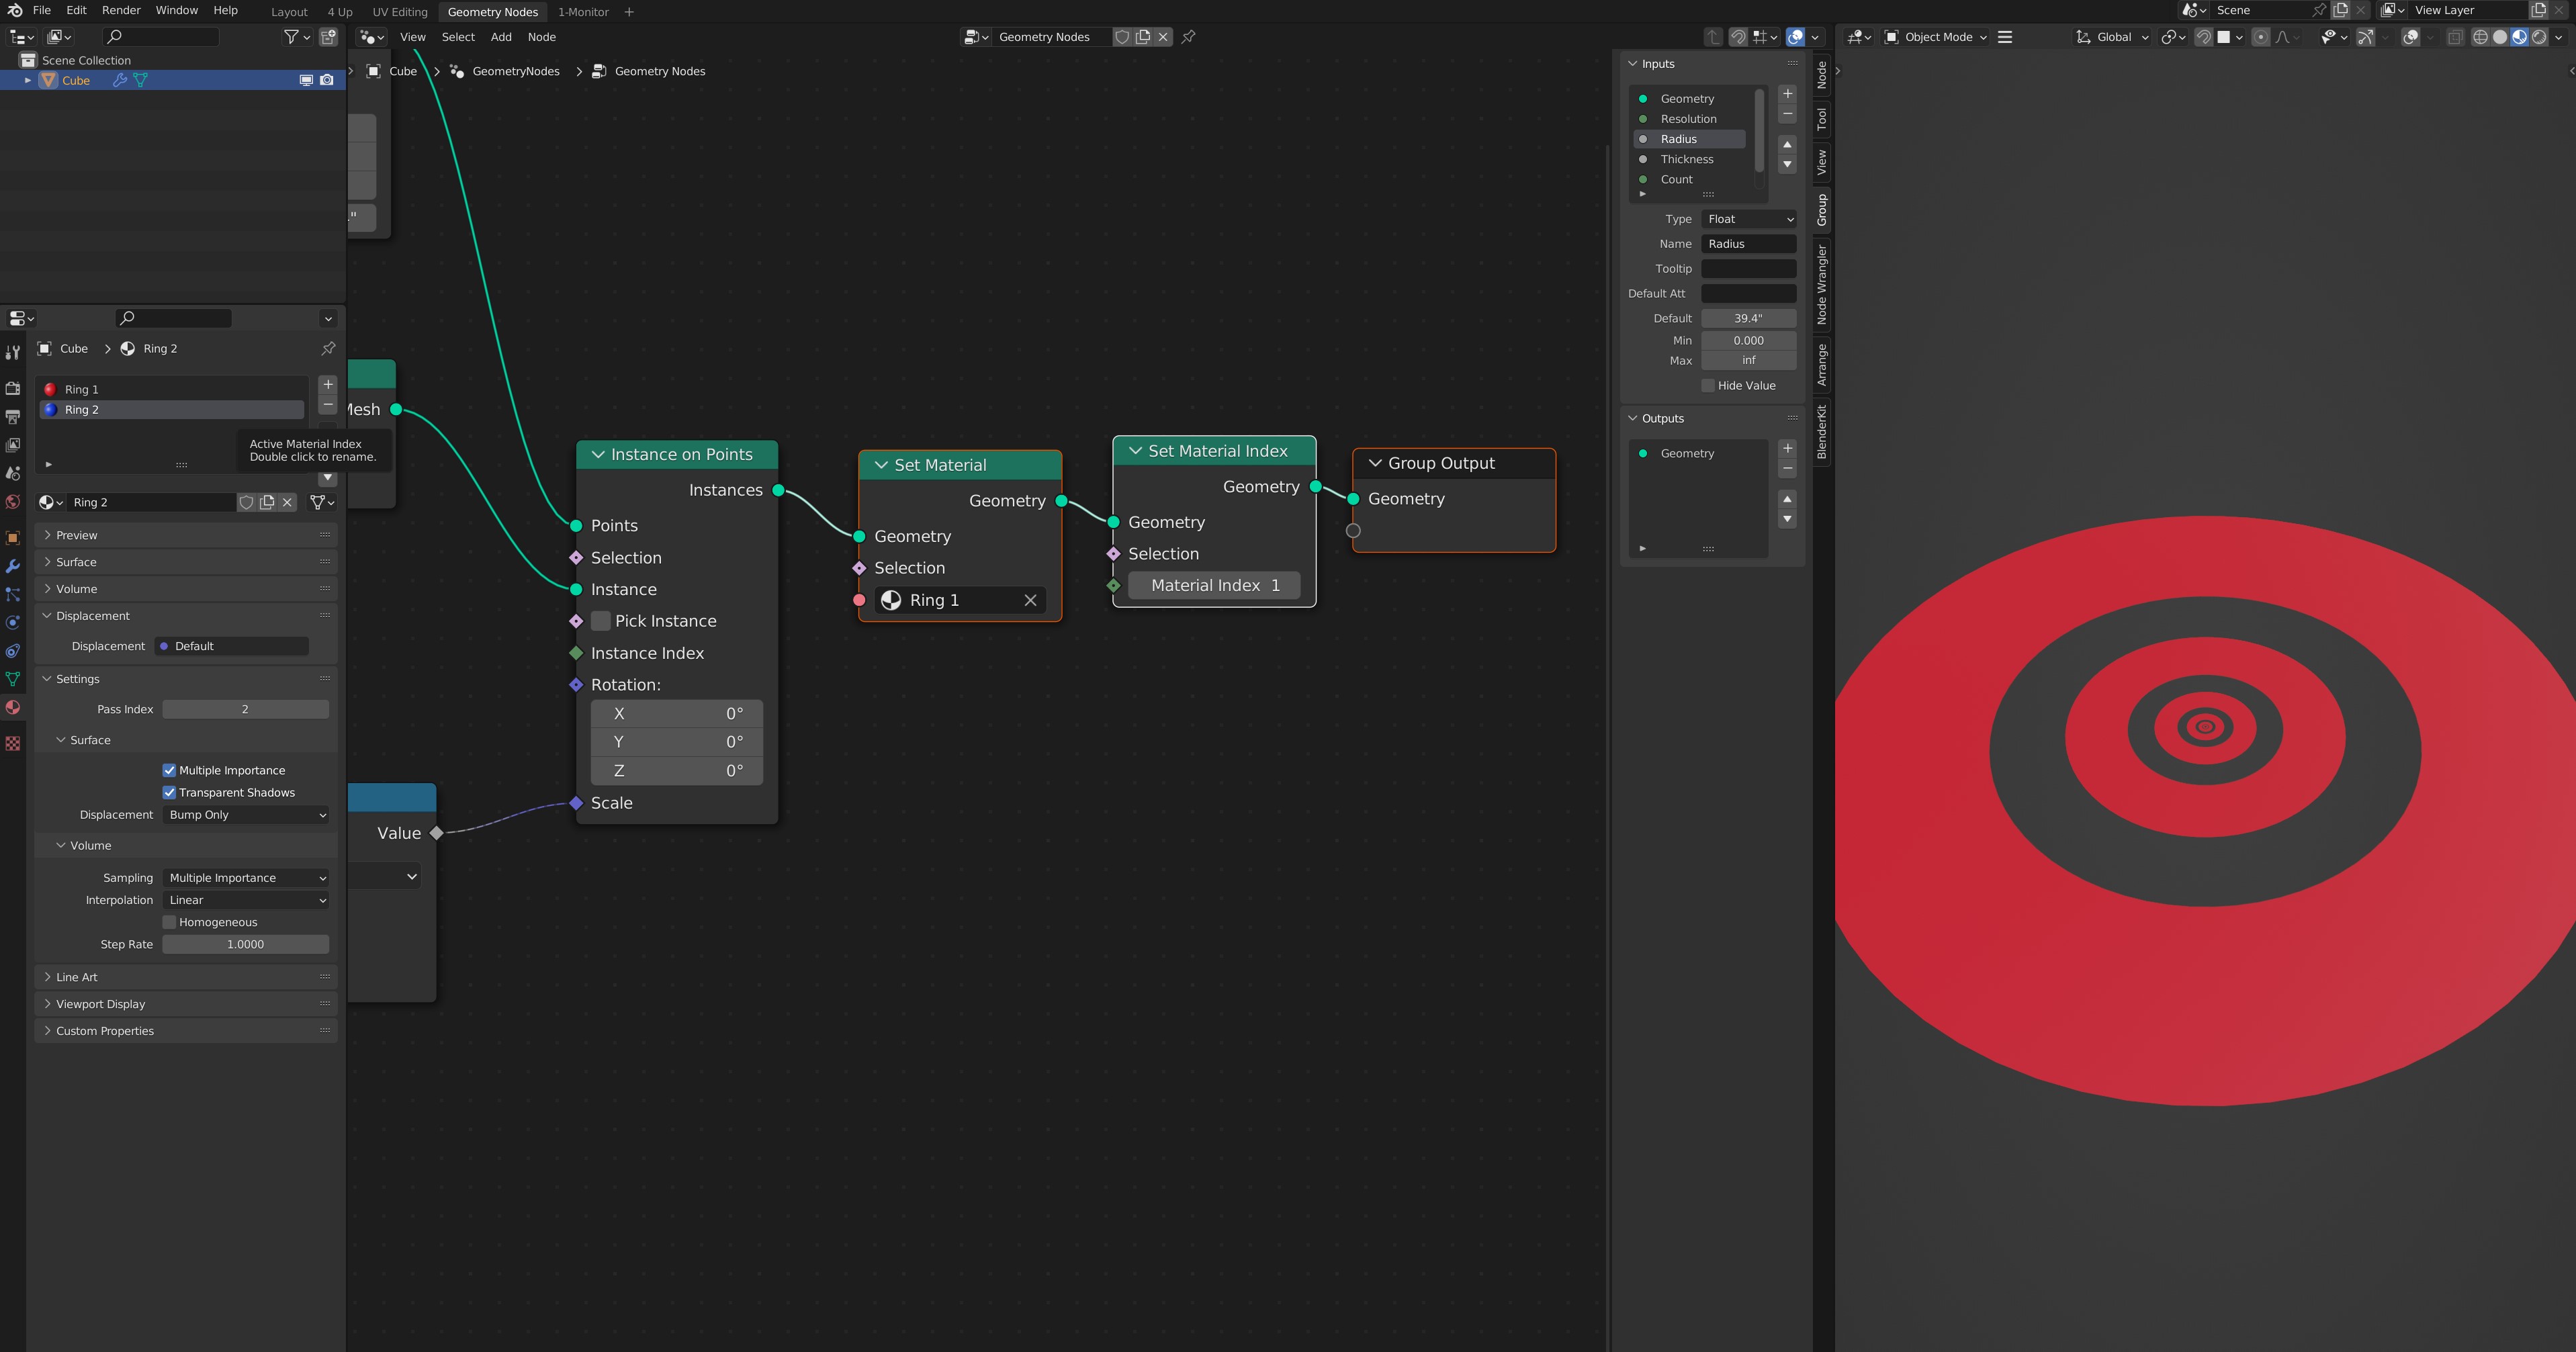Viewport: 2576px width, 1352px height.
Task: Open the Object Data mesh tab icon
Action: click(13, 679)
